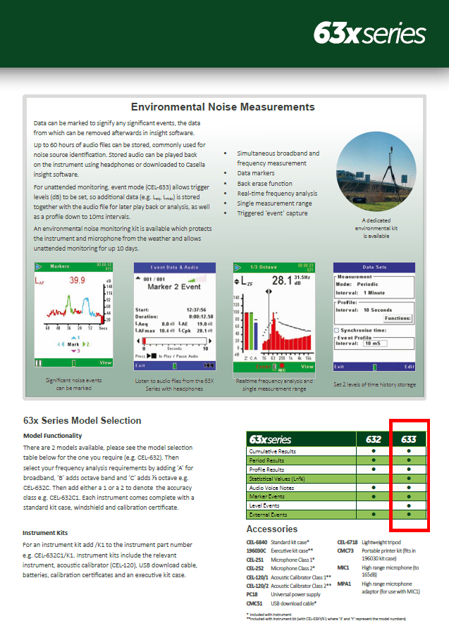Click the 63x series logo in green banner

click(x=369, y=33)
